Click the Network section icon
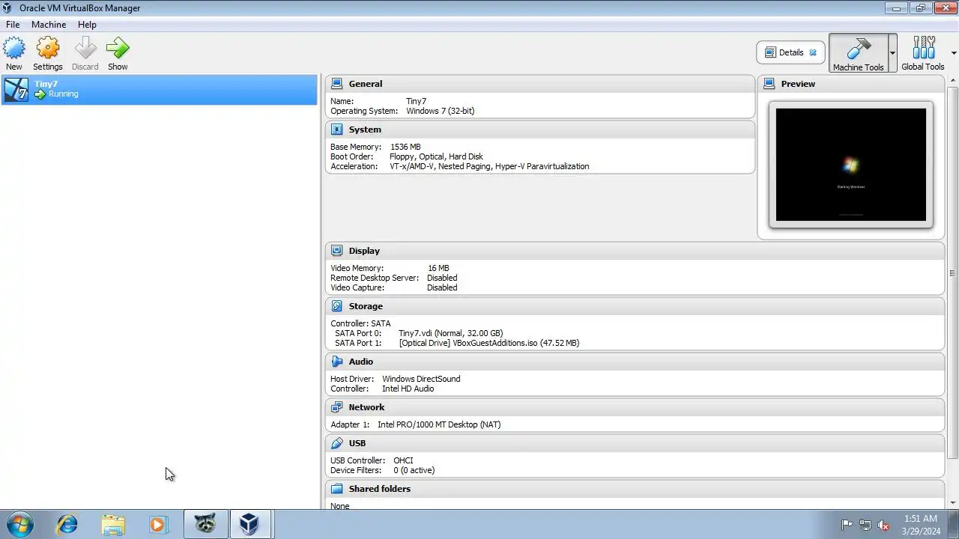Image resolution: width=959 pixels, height=539 pixels. pyautogui.click(x=336, y=407)
